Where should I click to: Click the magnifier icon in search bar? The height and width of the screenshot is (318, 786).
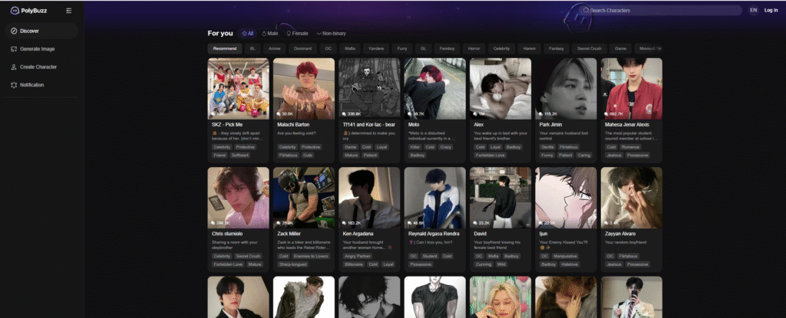coord(586,11)
